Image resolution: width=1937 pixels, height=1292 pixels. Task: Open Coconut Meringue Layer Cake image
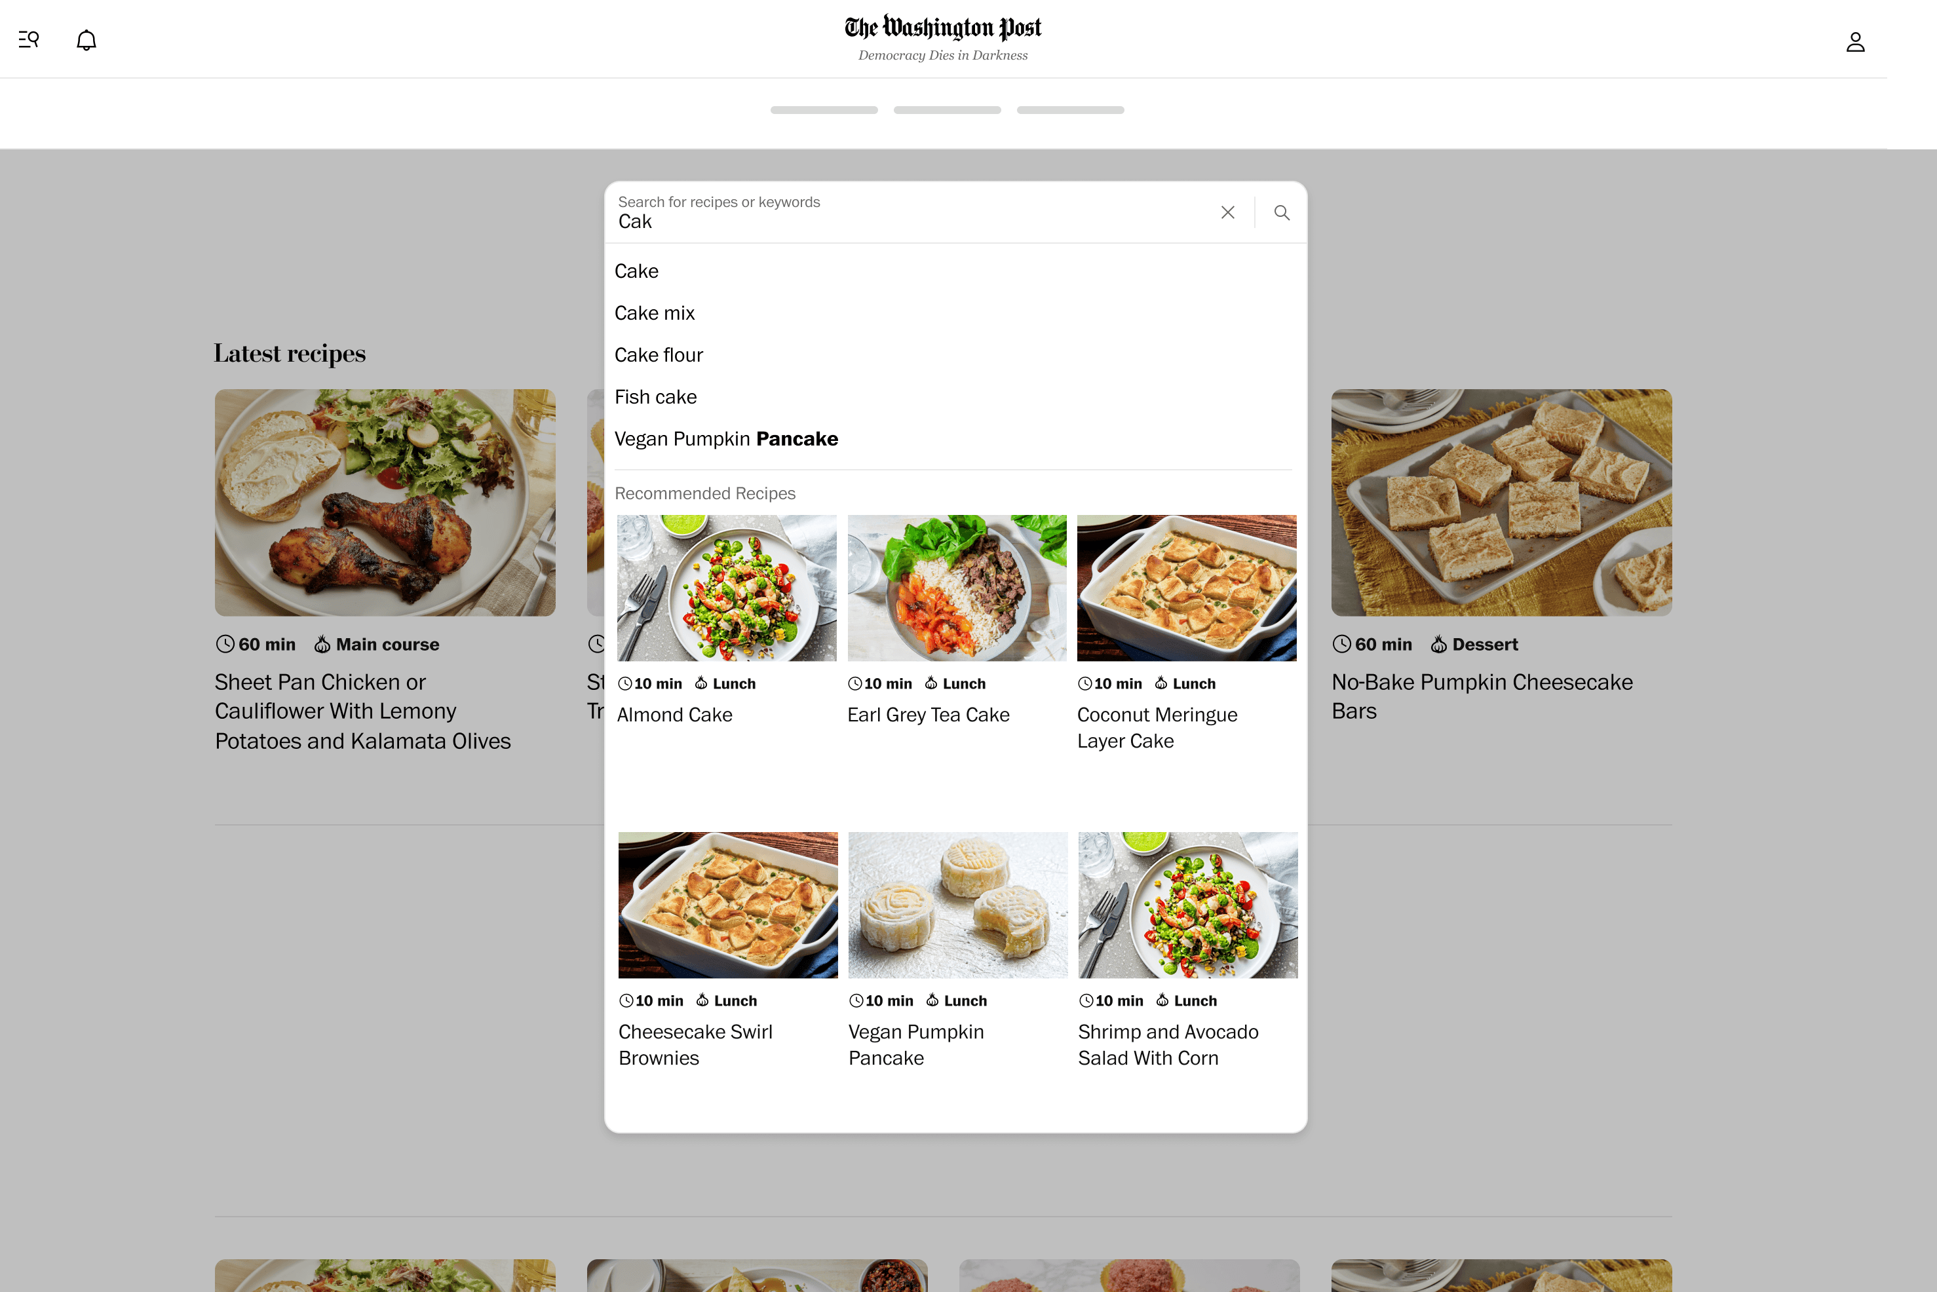click(1187, 588)
